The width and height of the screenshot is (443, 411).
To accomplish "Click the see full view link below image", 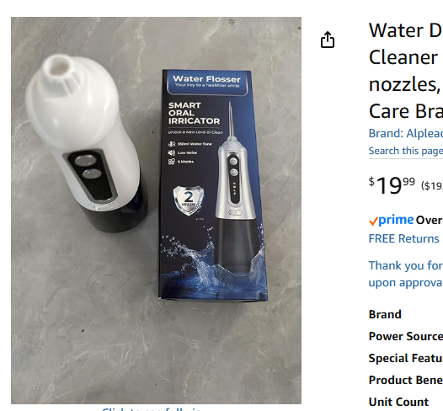I will pos(151,409).
